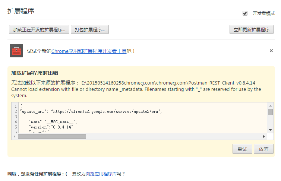The height and width of the screenshot is (181, 281).
Task: Click code box scroll right arrow
Action: pos(264,137)
